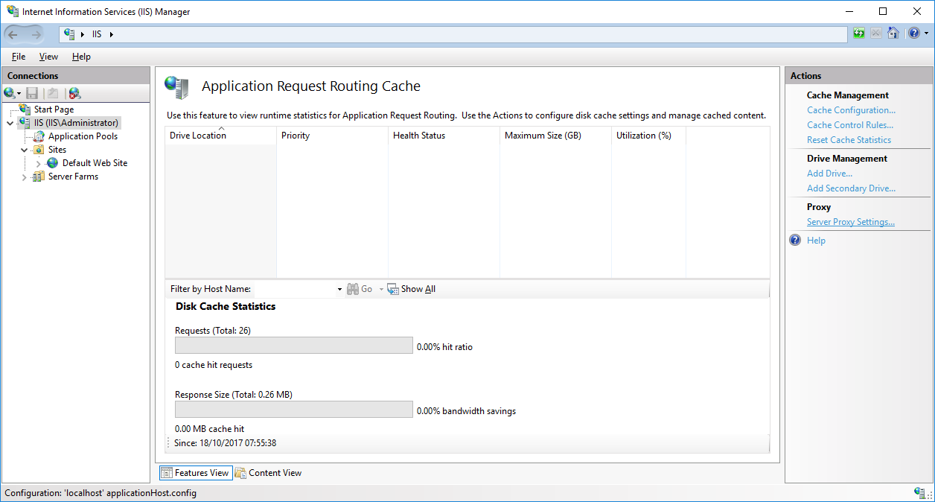Click the Go filter button
Screen dimensions: 935x502
(360, 289)
